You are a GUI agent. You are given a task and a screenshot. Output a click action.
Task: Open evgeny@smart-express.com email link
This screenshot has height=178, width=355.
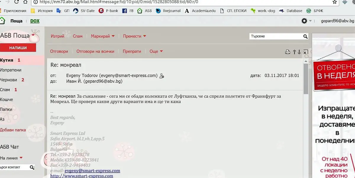[x=92, y=171]
